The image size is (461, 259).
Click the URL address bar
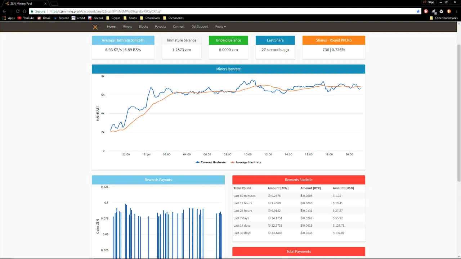click(x=230, y=11)
